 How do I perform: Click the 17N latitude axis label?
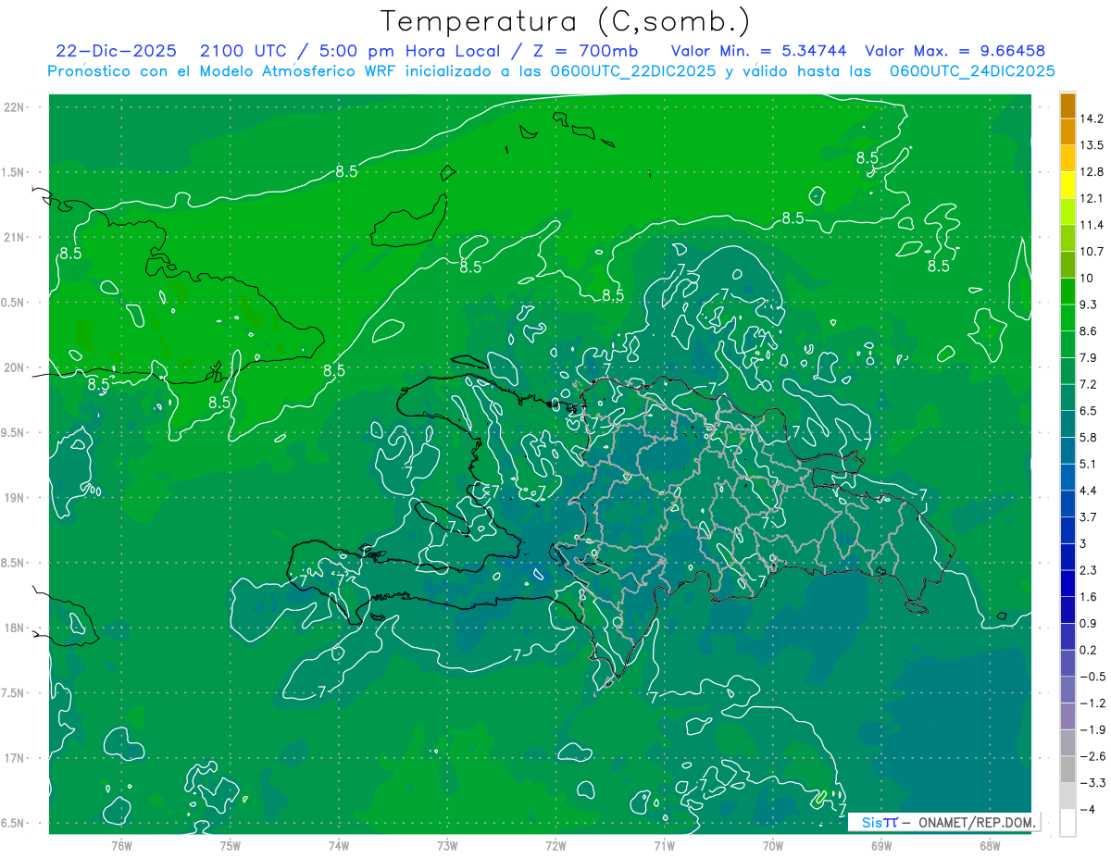[x=14, y=758]
